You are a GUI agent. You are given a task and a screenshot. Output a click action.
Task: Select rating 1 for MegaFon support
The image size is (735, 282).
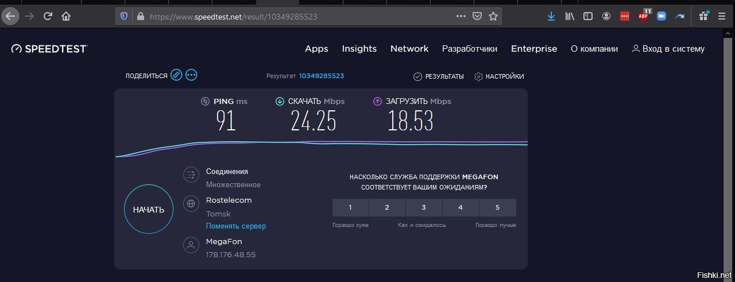click(350, 207)
